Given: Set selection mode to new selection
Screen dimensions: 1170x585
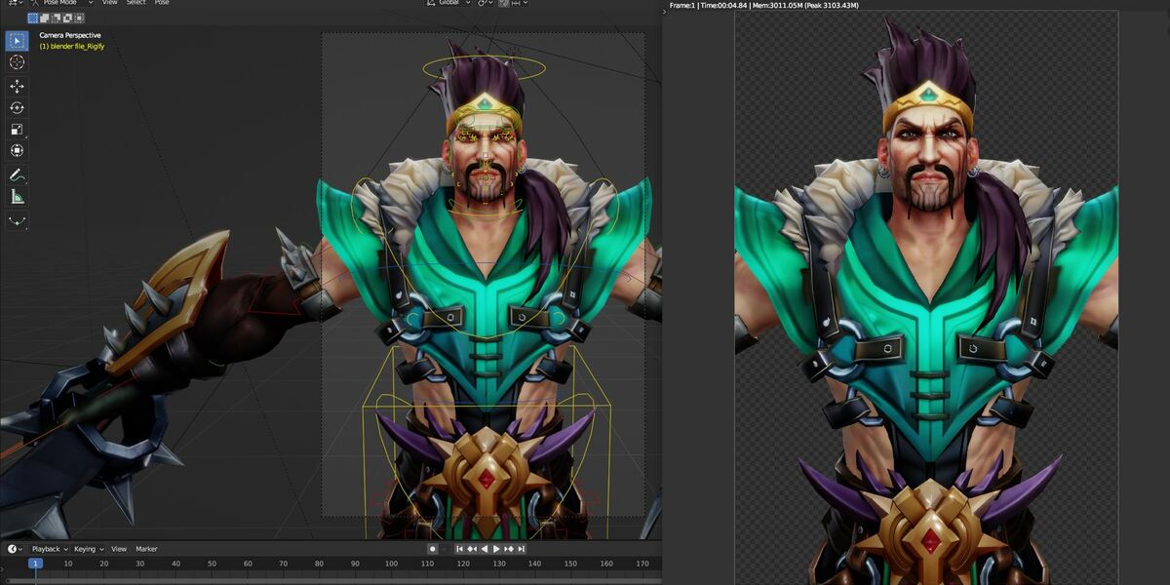Looking at the screenshot, I should 33,18.
